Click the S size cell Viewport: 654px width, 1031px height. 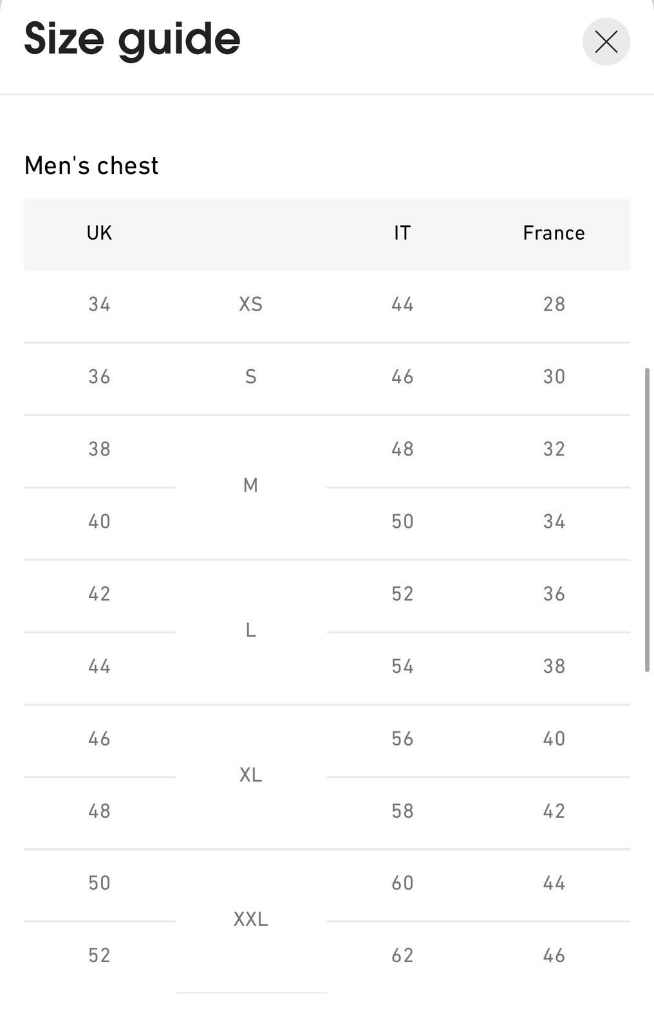click(x=250, y=377)
